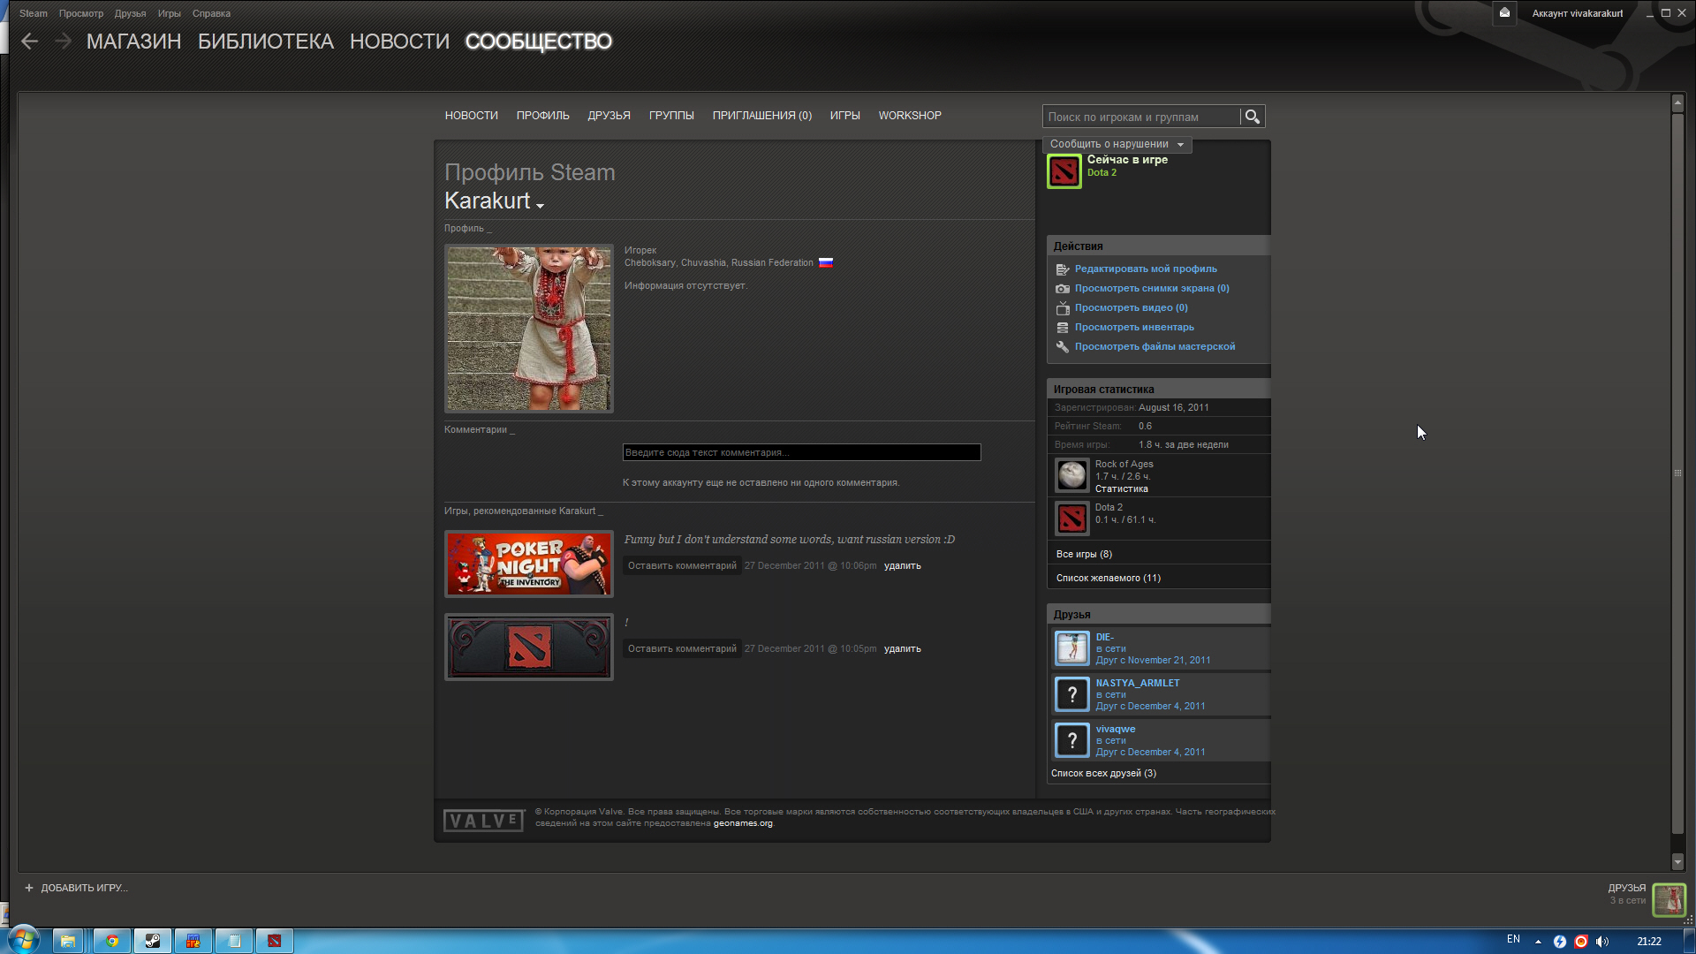1696x954 pixels.
Task: Expand the Karakurt name dropdown arrow
Action: click(x=540, y=205)
